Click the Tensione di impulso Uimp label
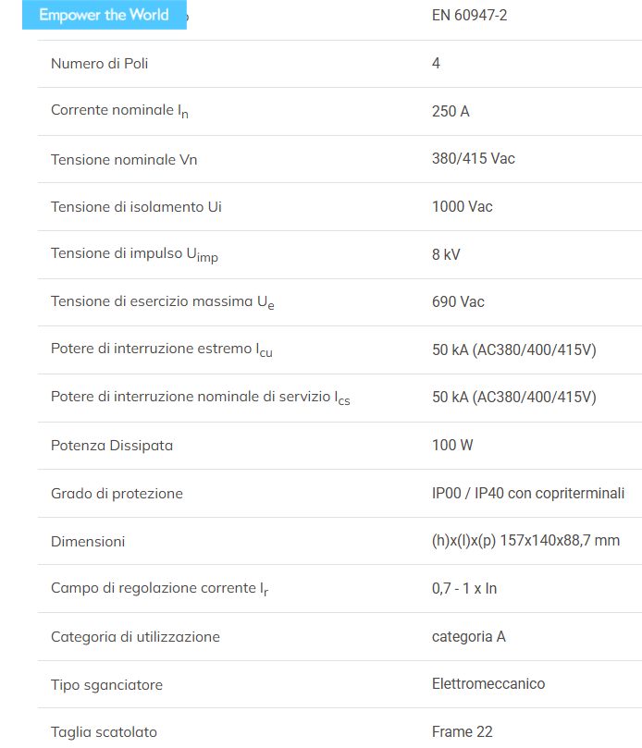 coord(135,254)
